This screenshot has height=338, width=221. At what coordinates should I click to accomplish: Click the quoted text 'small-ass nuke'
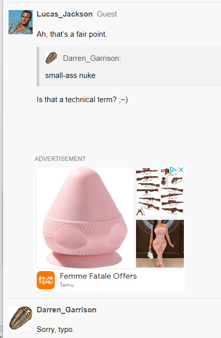[70, 75]
